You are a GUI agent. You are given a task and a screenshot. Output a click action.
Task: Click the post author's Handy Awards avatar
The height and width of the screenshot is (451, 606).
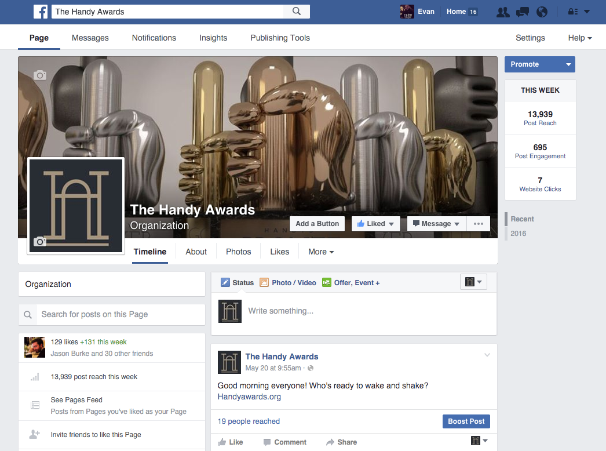229,362
